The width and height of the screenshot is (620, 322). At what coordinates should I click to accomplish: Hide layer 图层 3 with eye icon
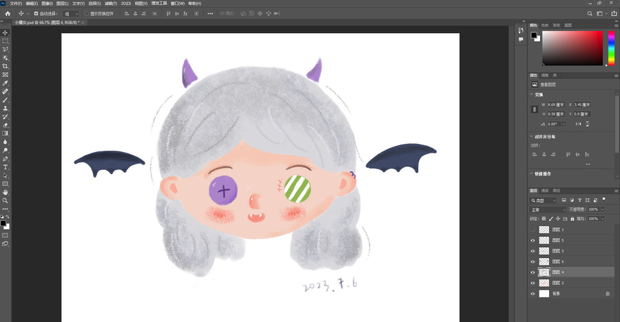click(533, 251)
